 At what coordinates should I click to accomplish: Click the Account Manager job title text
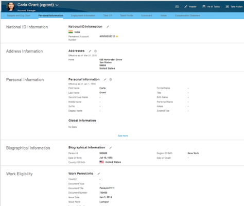coord(26,10)
